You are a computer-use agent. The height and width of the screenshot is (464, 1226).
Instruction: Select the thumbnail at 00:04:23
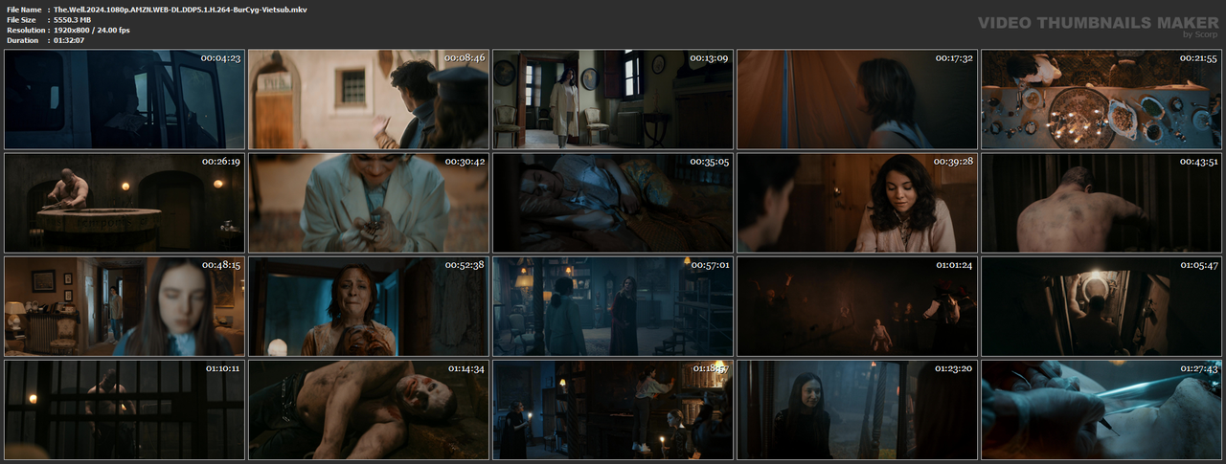pyautogui.click(x=125, y=99)
